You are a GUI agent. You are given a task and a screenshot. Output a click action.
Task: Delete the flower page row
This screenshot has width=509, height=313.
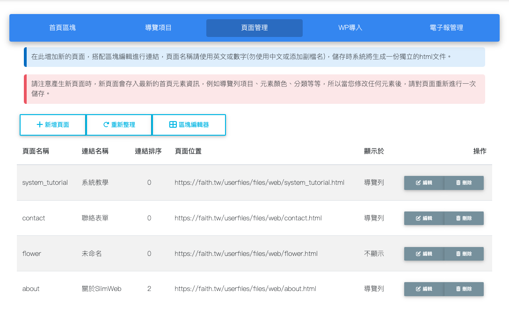point(464,254)
